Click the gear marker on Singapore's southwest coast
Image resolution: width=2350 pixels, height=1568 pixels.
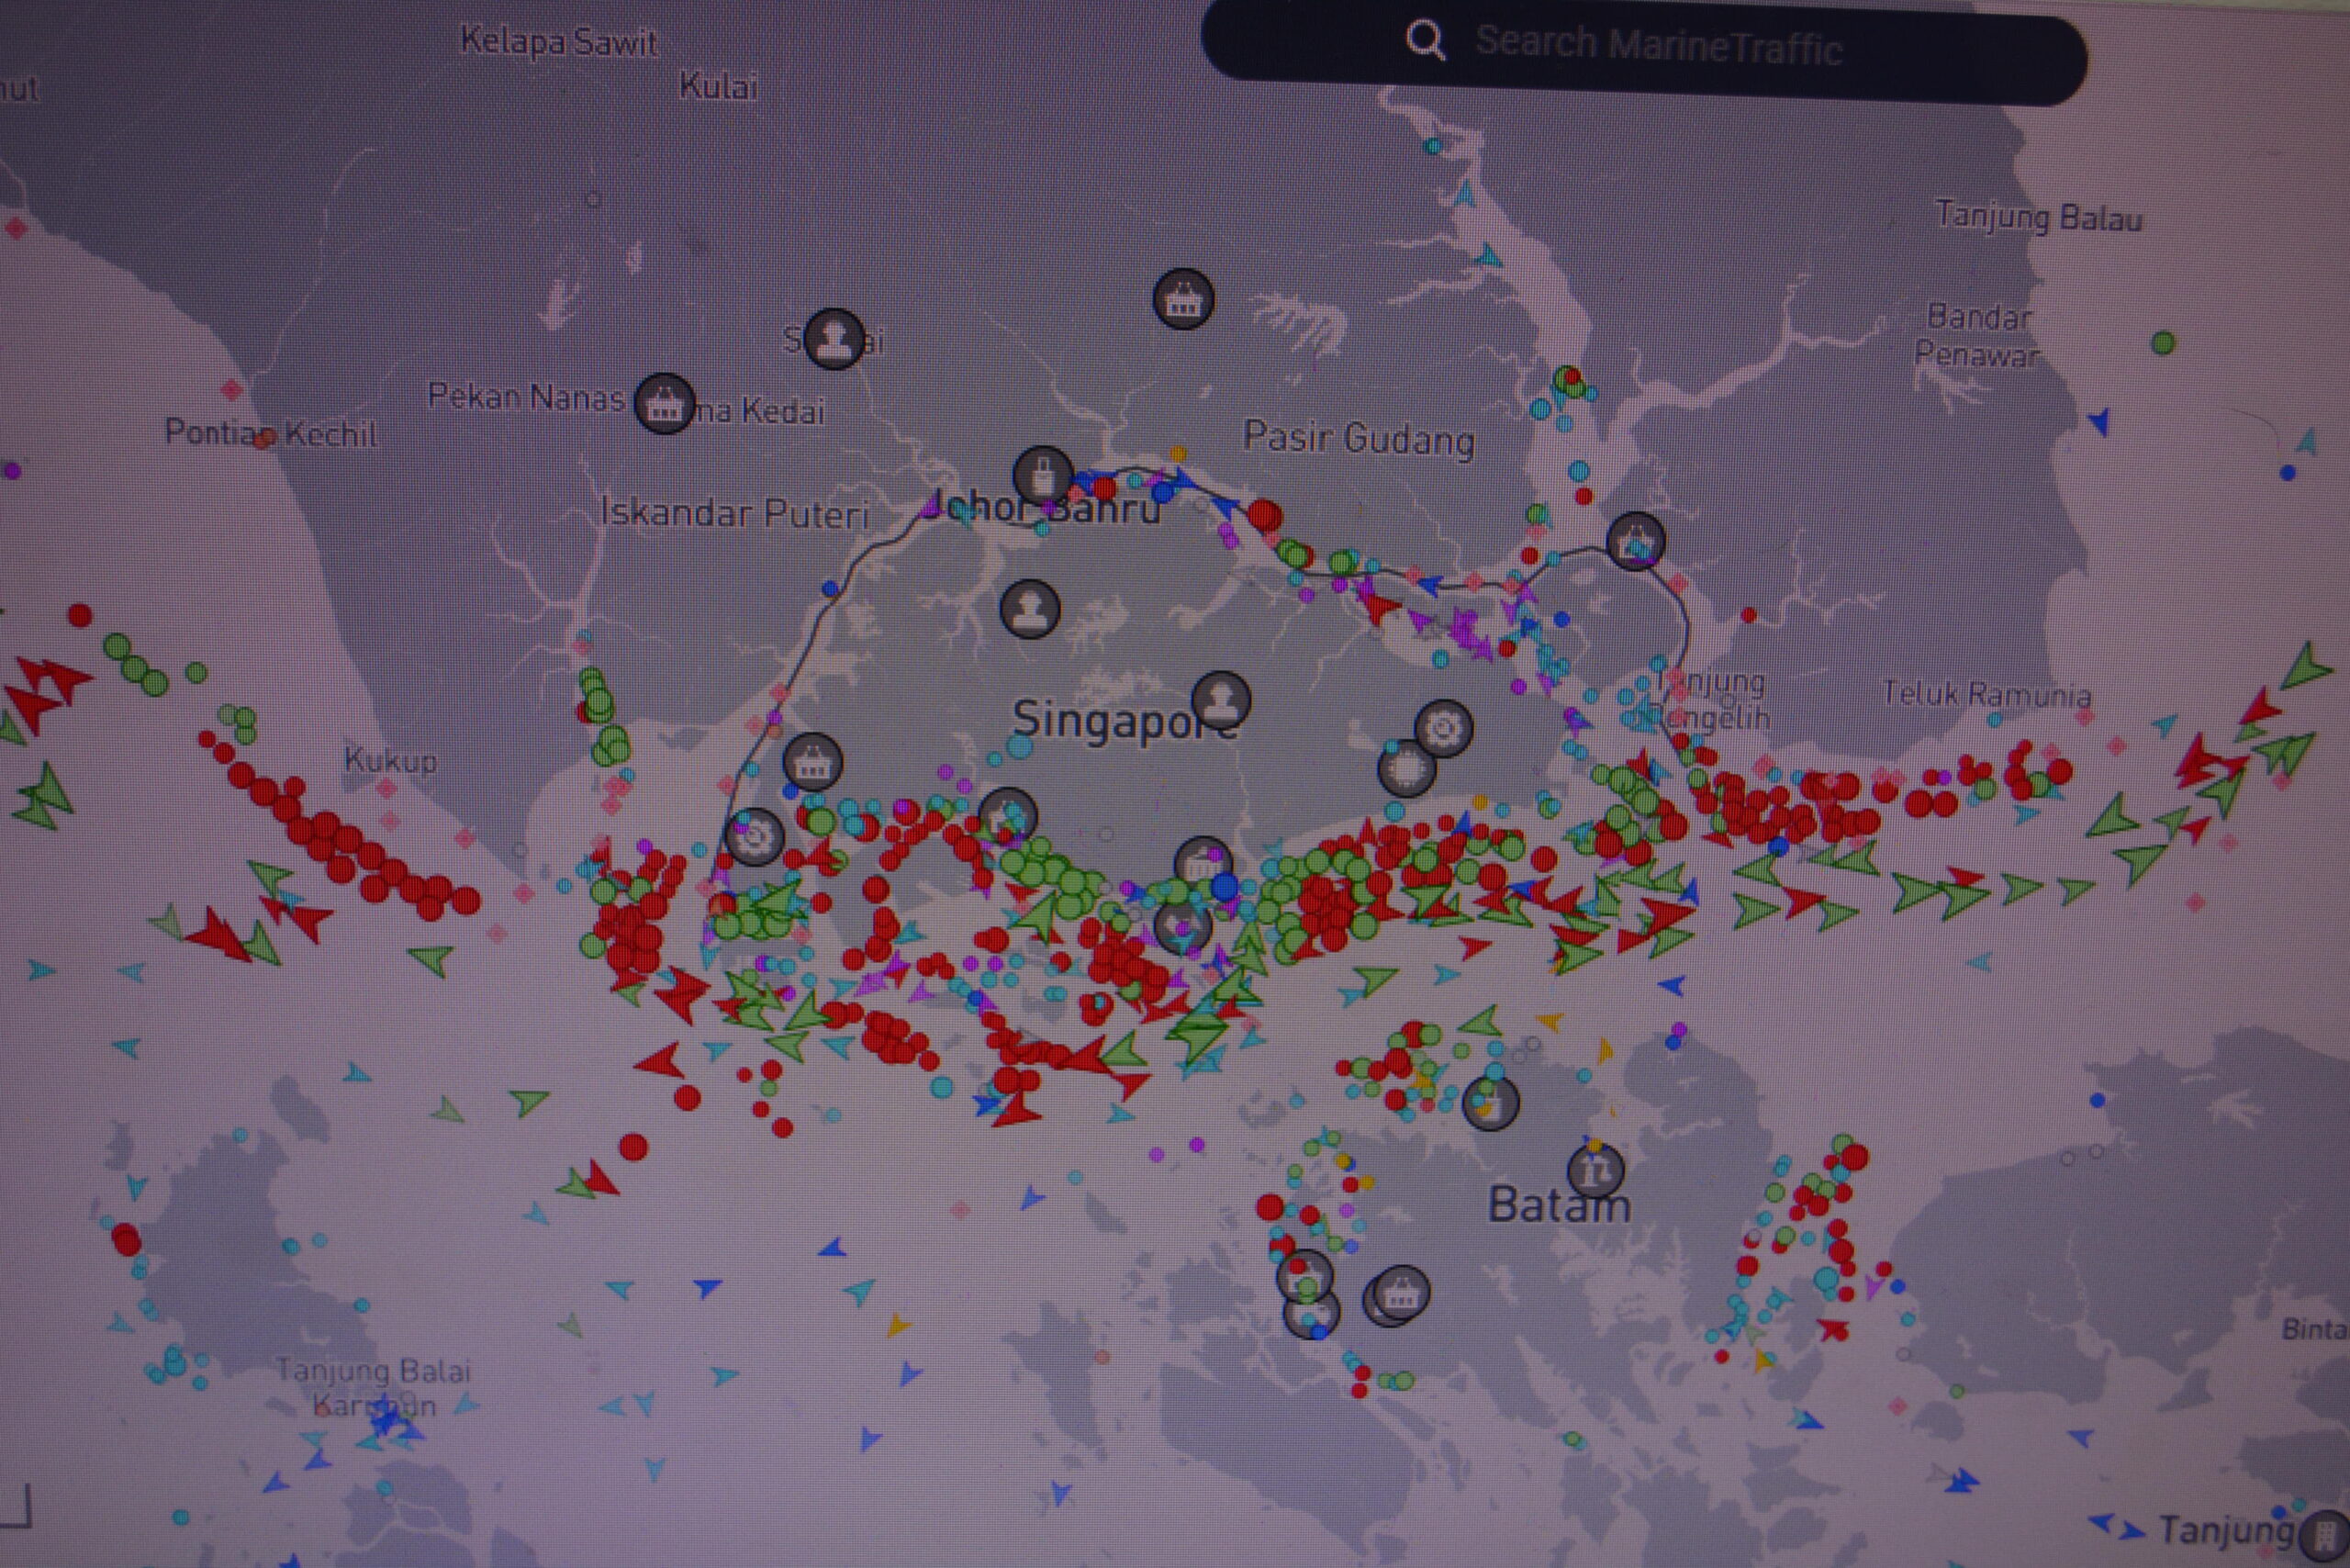click(754, 836)
